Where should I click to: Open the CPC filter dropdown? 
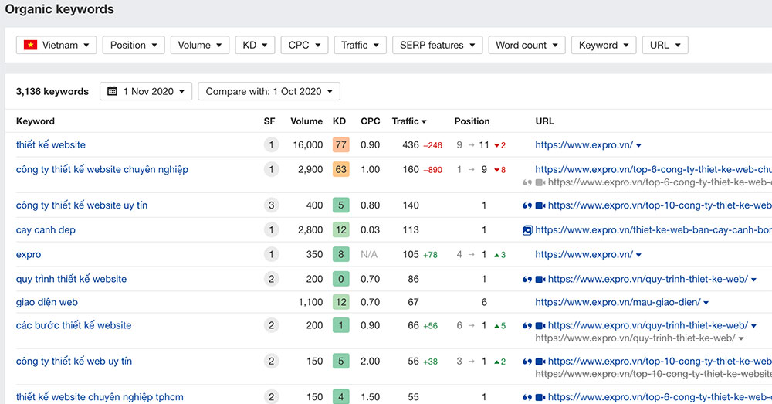point(304,45)
